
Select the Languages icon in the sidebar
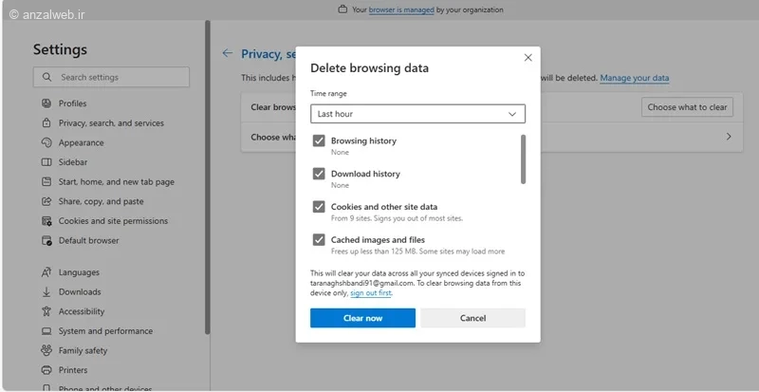click(x=46, y=272)
